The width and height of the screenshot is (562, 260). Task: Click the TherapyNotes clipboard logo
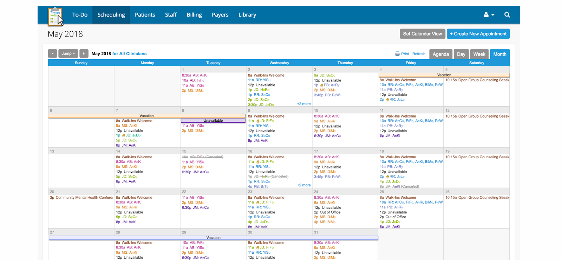[55, 16]
